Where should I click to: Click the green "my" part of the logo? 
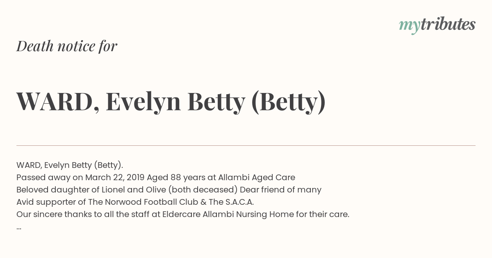[x=409, y=26]
